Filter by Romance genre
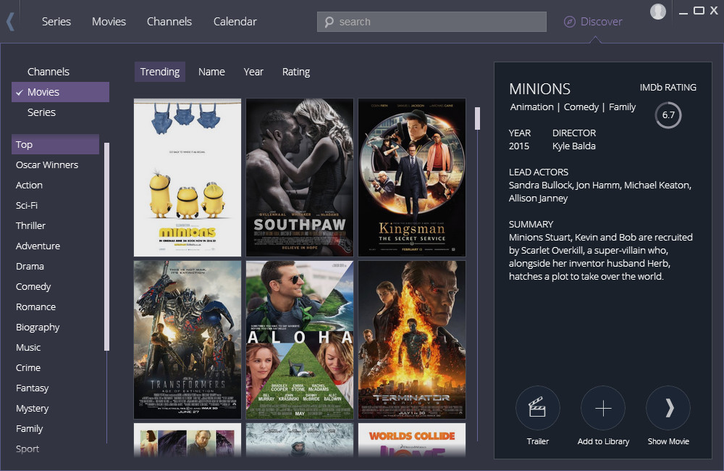Viewport: 724px width, 471px height. coord(35,307)
